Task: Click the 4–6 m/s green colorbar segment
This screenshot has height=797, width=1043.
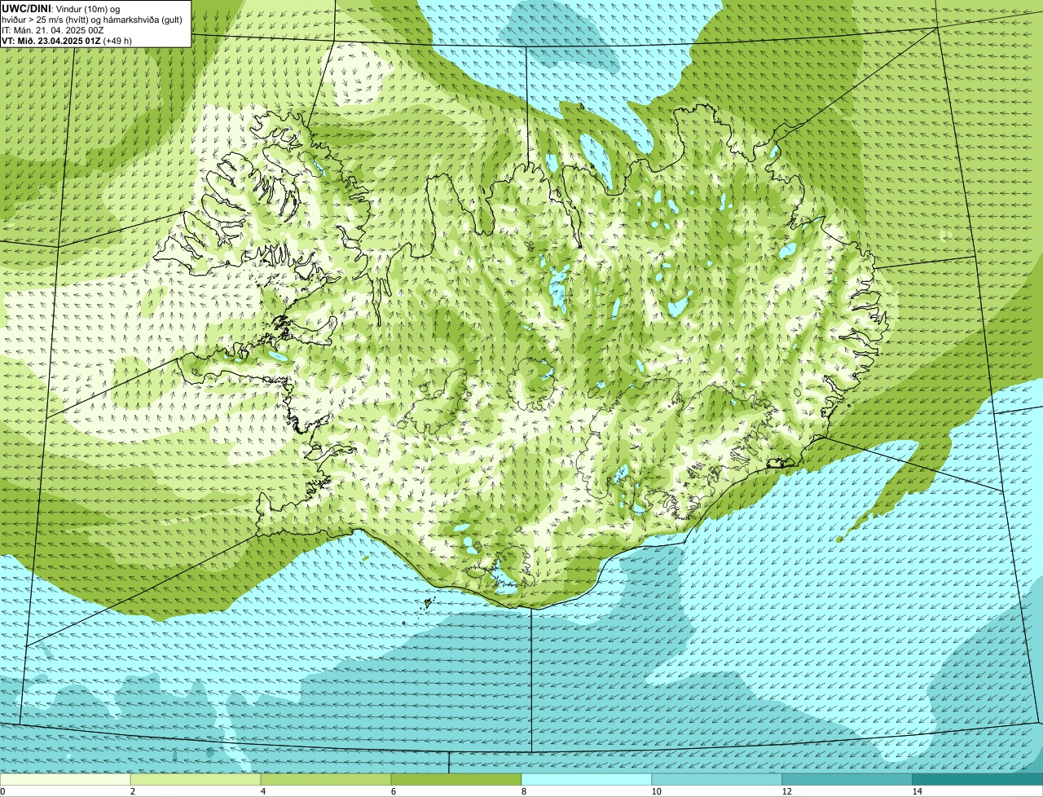Action: pos(326,780)
